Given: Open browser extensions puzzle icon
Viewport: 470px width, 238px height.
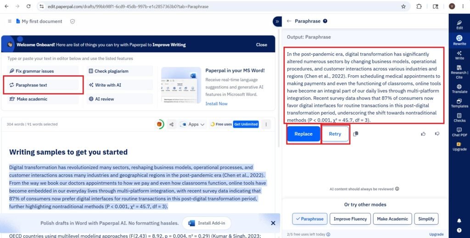Looking at the screenshot, I should click(419, 6).
